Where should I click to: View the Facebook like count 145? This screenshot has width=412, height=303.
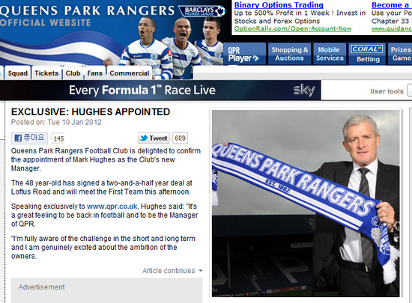pos(58,138)
